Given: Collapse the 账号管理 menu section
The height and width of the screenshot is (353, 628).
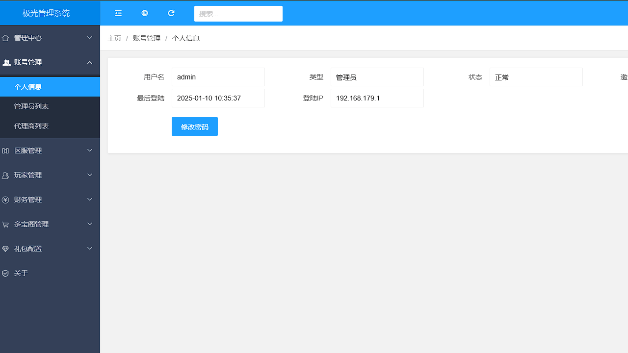Looking at the screenshot, I should pyautogui.click(x=49, y=62).
